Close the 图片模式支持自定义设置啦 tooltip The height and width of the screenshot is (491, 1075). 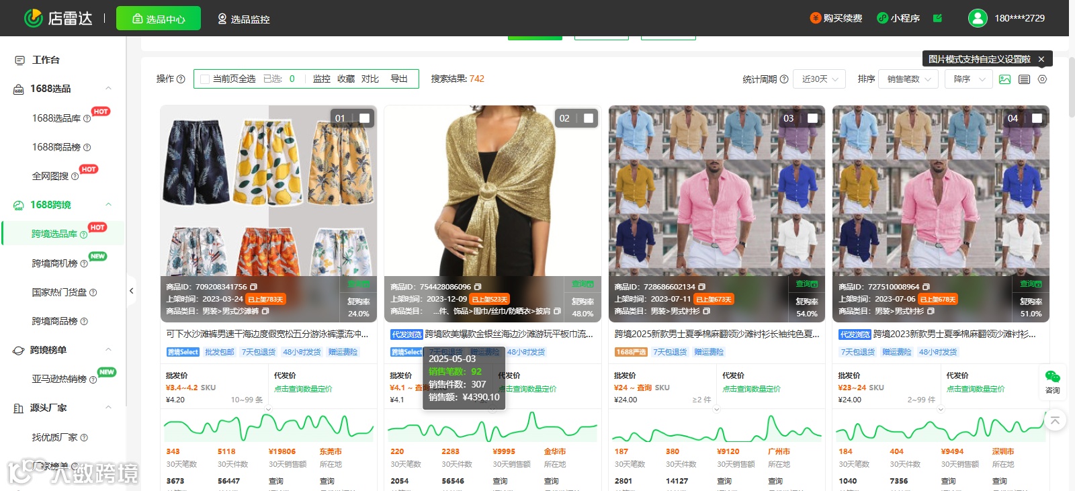pos(1041,59)
